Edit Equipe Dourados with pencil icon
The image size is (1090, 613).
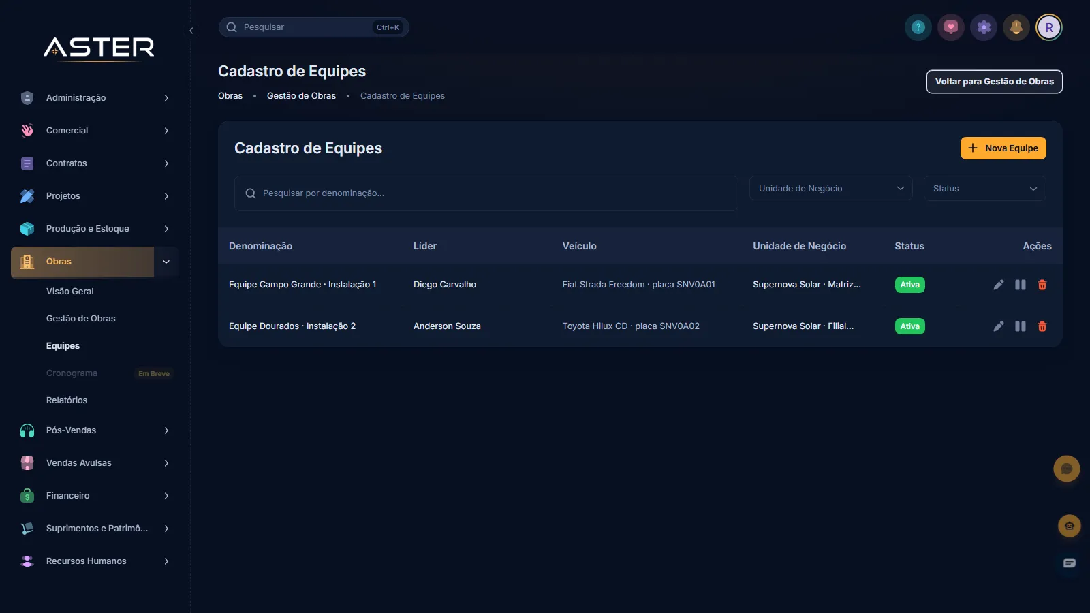click(x=999, y=326)
